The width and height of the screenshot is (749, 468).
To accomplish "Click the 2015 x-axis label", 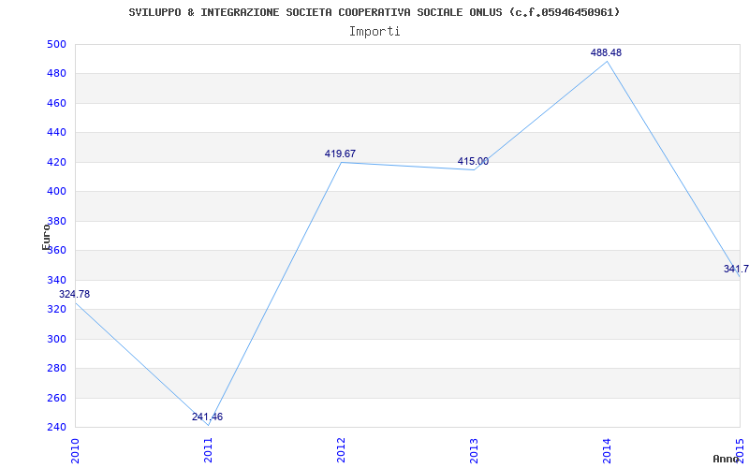I will 740,450.
